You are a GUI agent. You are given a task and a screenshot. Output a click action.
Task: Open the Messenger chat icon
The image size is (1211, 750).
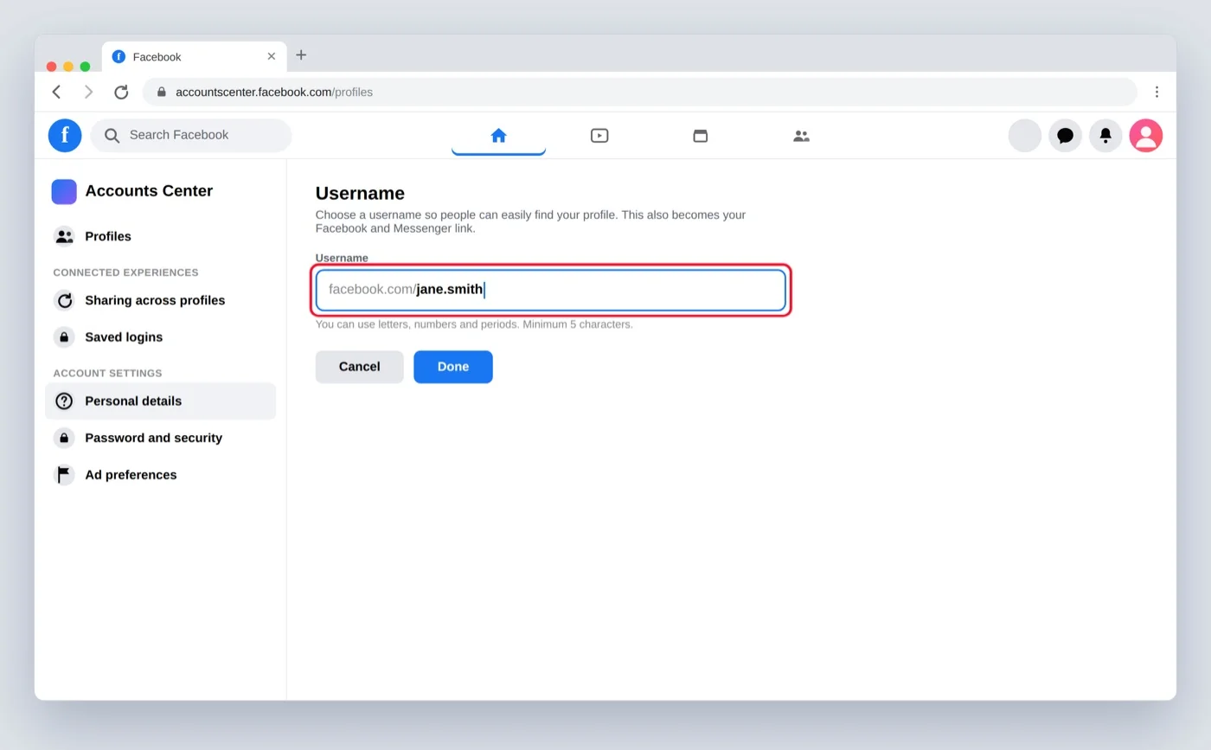pyautogui.click(x=1066, y=135)
